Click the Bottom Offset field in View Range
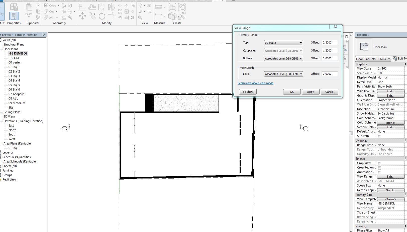Screen dimensions: 407x232 point(330,58)
